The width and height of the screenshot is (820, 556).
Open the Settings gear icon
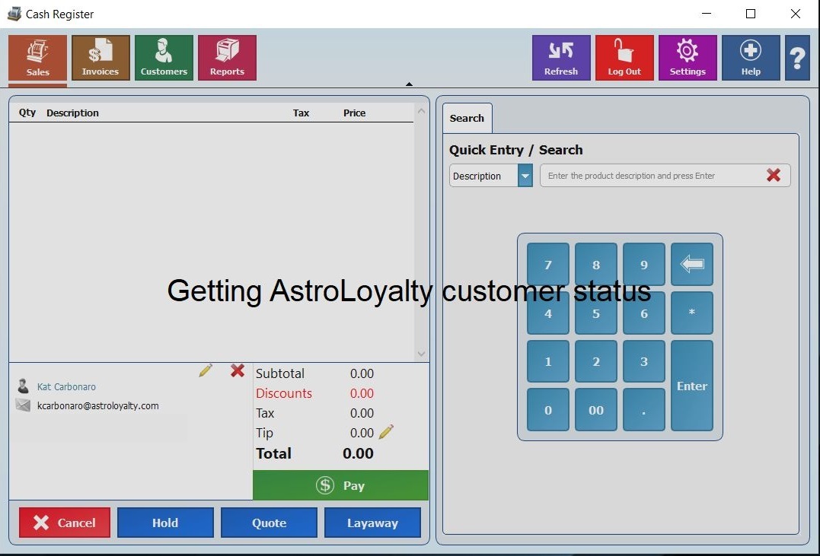[688, 58]
